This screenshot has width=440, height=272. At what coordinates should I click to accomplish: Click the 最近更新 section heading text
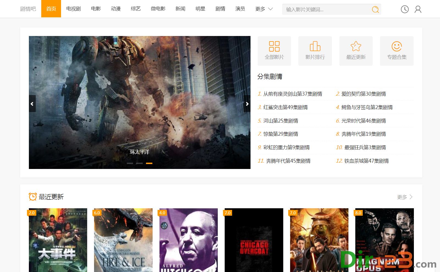point(51,197)
